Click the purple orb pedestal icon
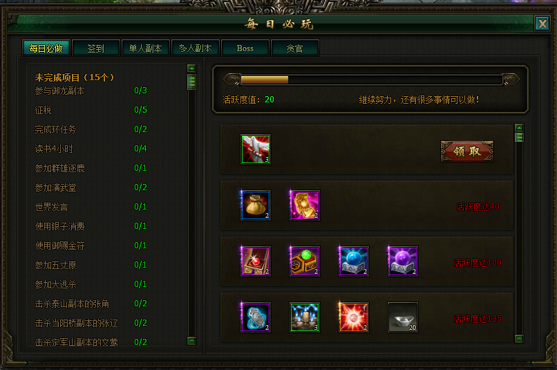This screenshot has height=370, width=557. (x=402, y=261)
